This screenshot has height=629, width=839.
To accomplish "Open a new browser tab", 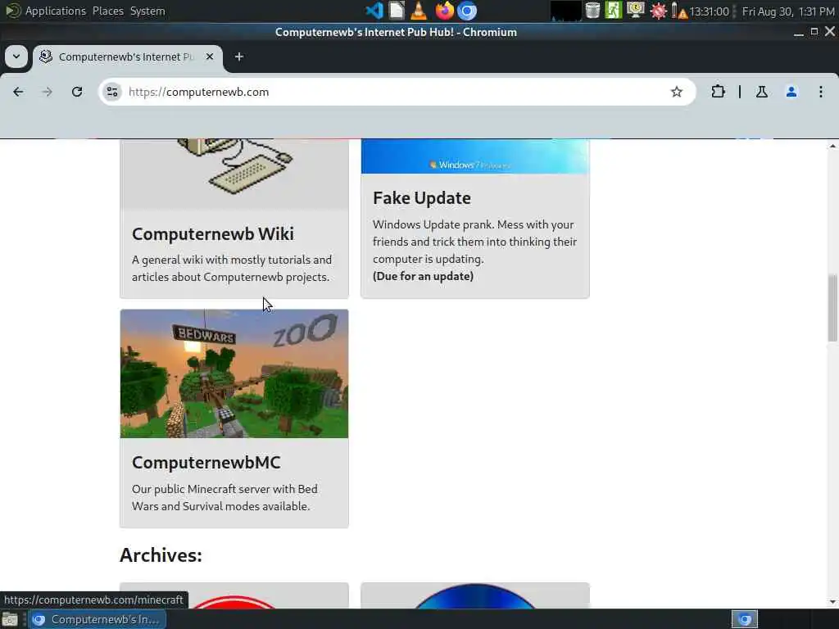I will (239, 57).
